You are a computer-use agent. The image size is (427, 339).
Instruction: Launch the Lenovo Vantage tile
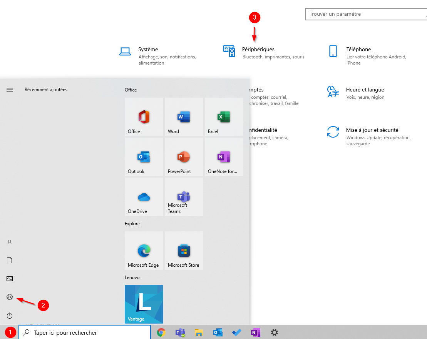(x=144, y=304)
